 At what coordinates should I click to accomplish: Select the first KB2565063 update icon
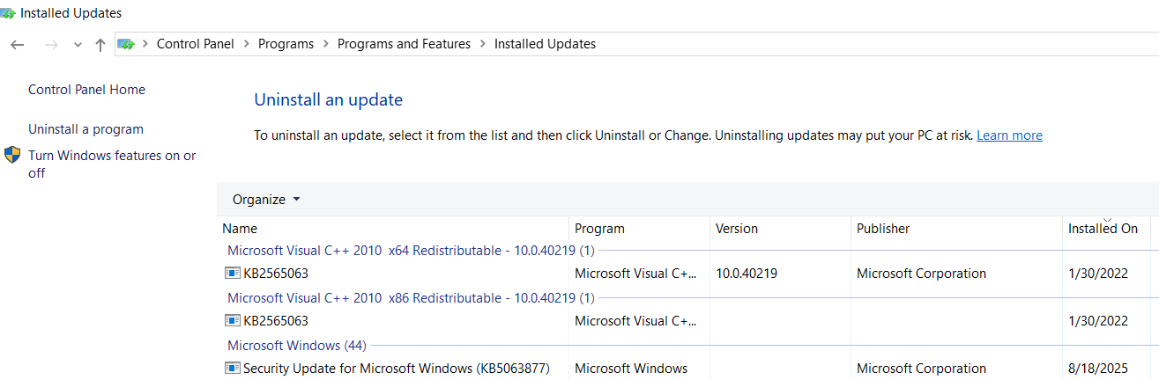(233, 274)
